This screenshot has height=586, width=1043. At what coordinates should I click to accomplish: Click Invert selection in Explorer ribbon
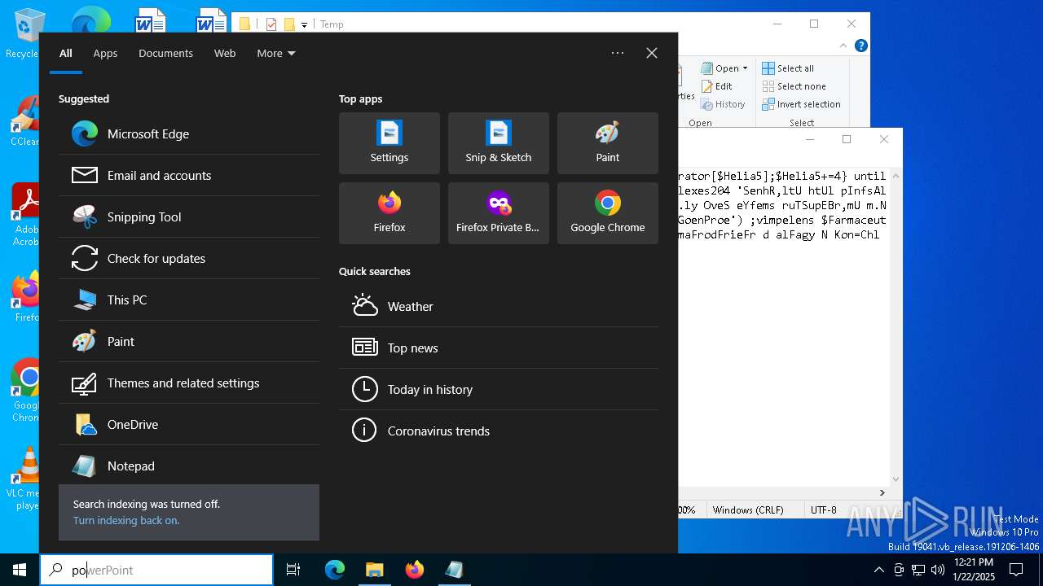(801, 104)
